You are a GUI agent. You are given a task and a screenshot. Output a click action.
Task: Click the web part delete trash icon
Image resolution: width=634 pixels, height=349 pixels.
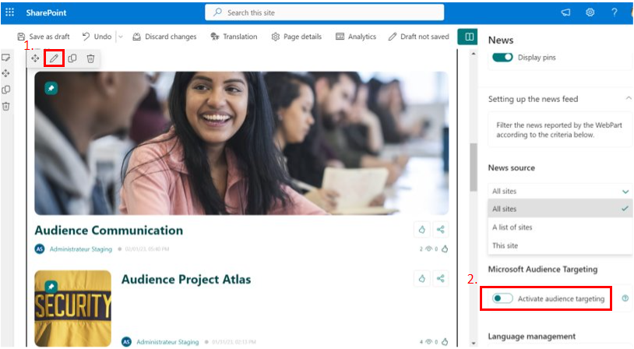(90, 58)
